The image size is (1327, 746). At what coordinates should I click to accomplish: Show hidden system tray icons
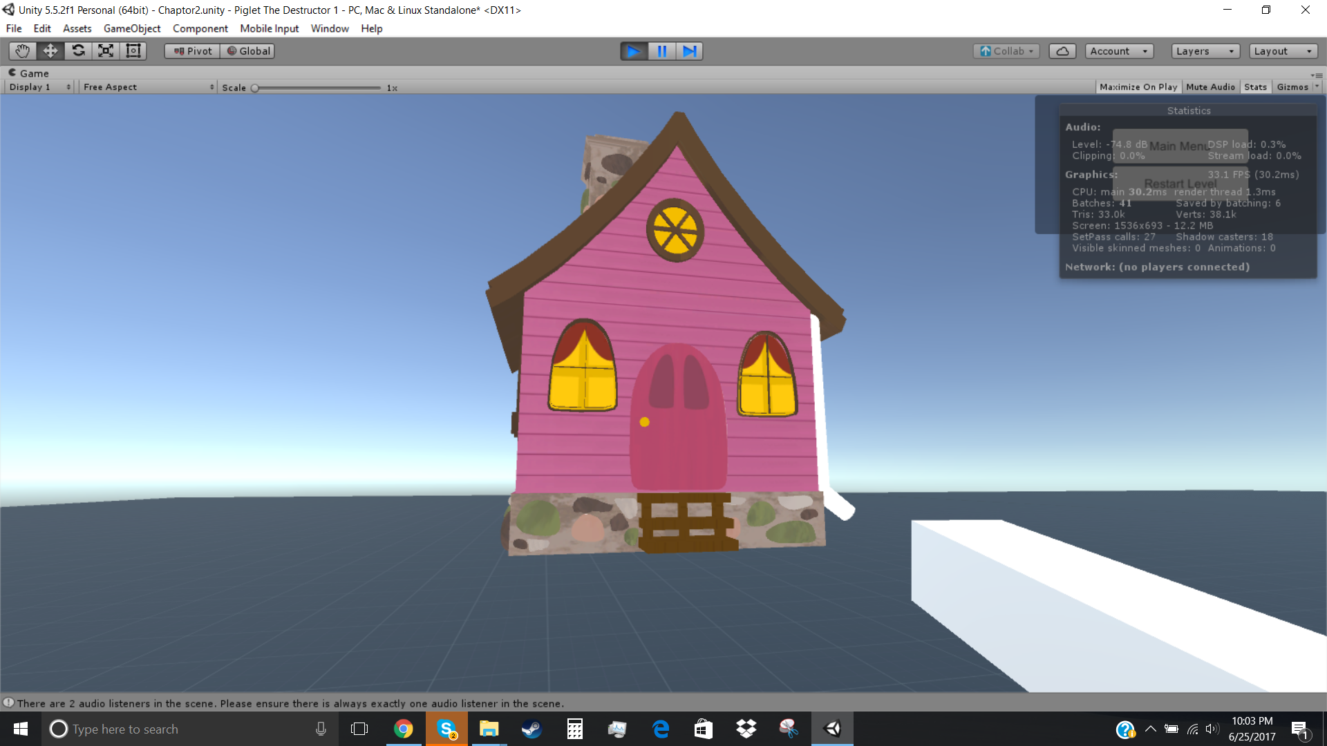pos(1150,729)
